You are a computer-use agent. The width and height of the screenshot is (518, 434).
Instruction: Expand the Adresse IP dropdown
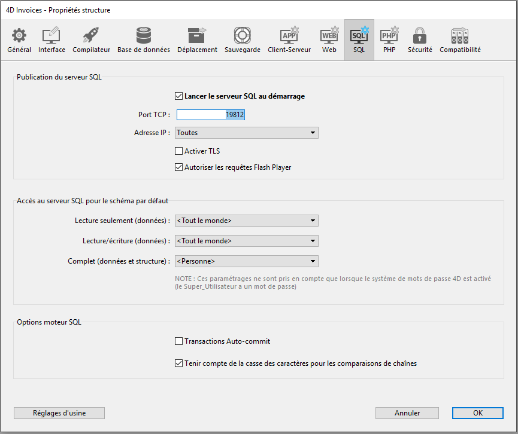pyautogui.click(x=246, y=133)
